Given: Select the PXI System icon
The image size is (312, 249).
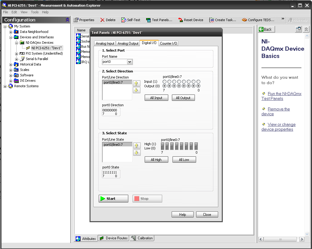Looking at the screenshot, I should pos(22,53).
